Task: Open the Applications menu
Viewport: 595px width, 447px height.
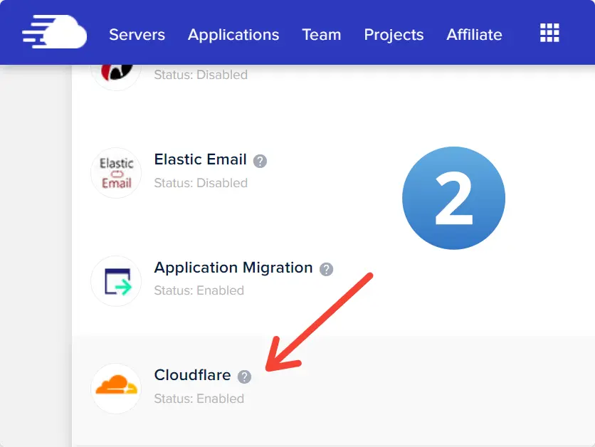Action: click(233, 35)
